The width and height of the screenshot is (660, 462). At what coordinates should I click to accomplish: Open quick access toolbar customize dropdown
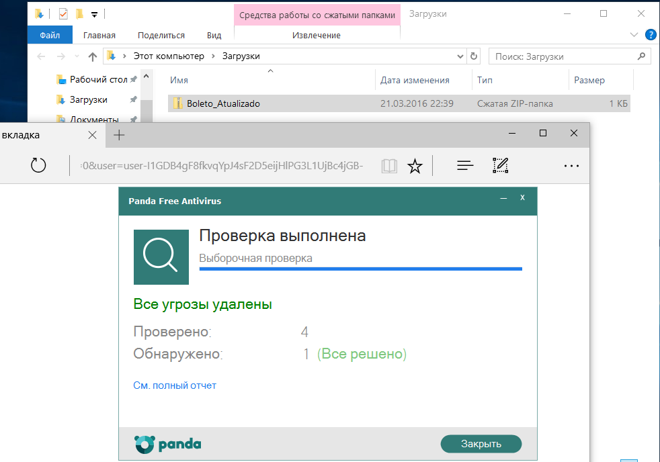click(x=94, y=15)
